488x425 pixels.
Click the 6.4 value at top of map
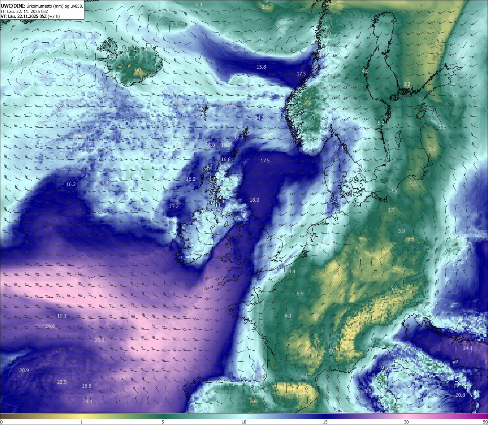click(x=199, y=5)
